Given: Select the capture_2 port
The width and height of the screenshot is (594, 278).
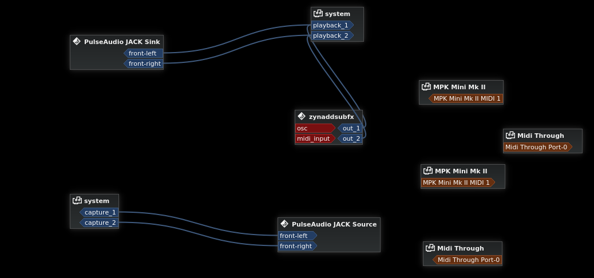Looking at the screenshot, I should [99, 223].
